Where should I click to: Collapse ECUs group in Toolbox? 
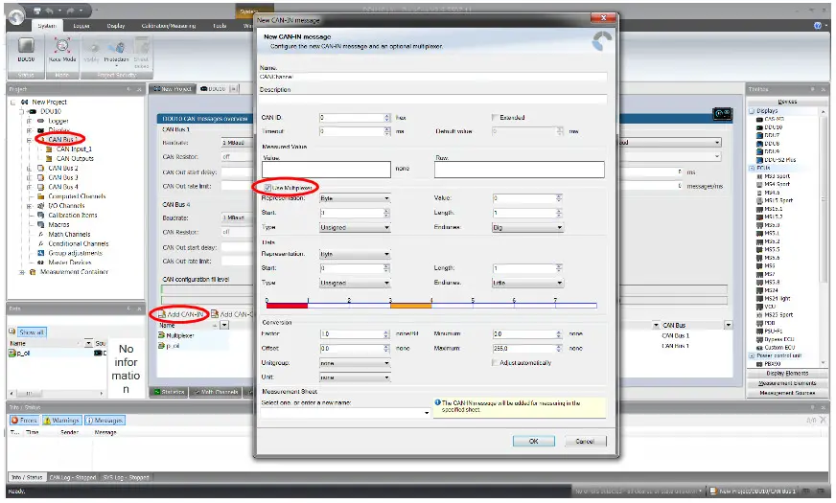[752, 169]
